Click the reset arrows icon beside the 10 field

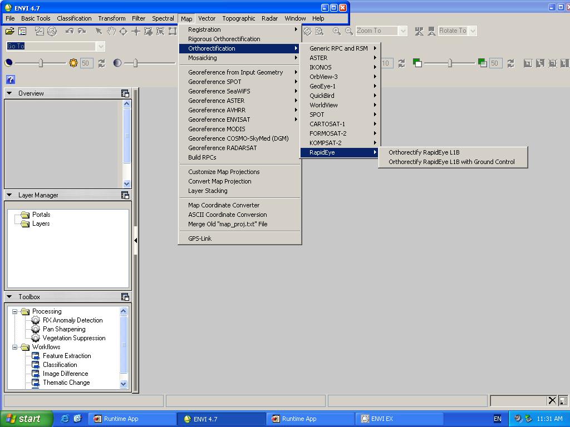(x=401, y=63)
